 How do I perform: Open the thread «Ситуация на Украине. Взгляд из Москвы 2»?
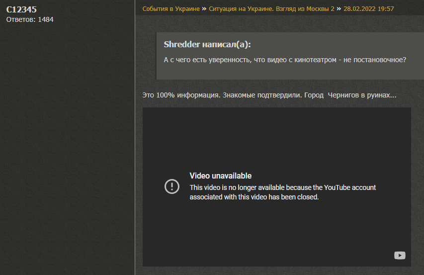271,9
